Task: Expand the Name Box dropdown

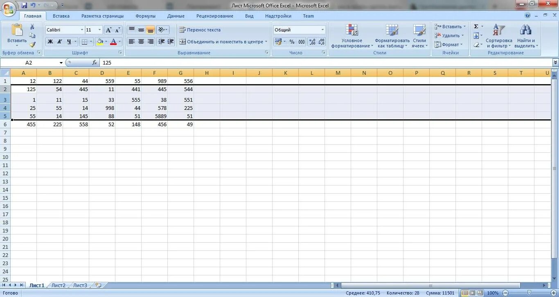Action: (x=61, y=63)
